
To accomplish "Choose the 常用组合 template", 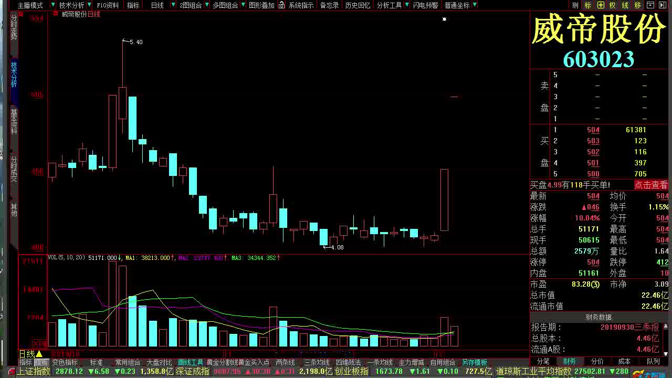I will pyautogui.click(x=128, y=362).
